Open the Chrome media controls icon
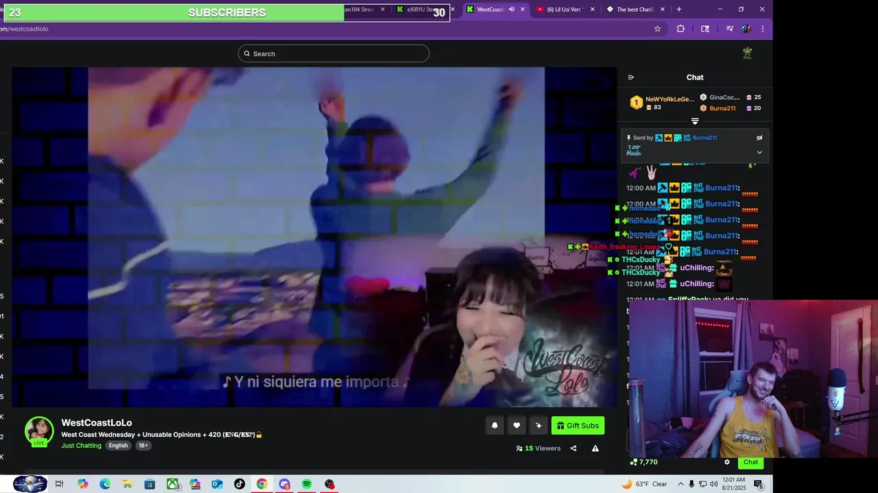This screenshot has width=878, height=493. tap(729, 29)
